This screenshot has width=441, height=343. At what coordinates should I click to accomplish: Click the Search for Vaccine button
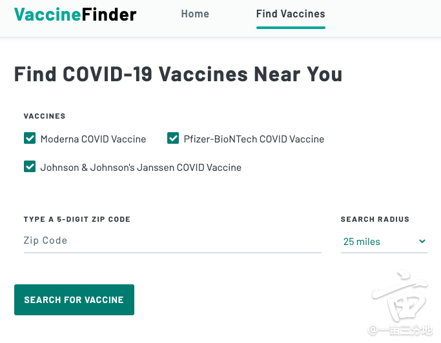click(x=74, y=300)
